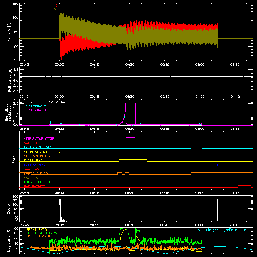Click 23:45 on the Pointing plot time axis
257x257 pixels.
point(24,65)
